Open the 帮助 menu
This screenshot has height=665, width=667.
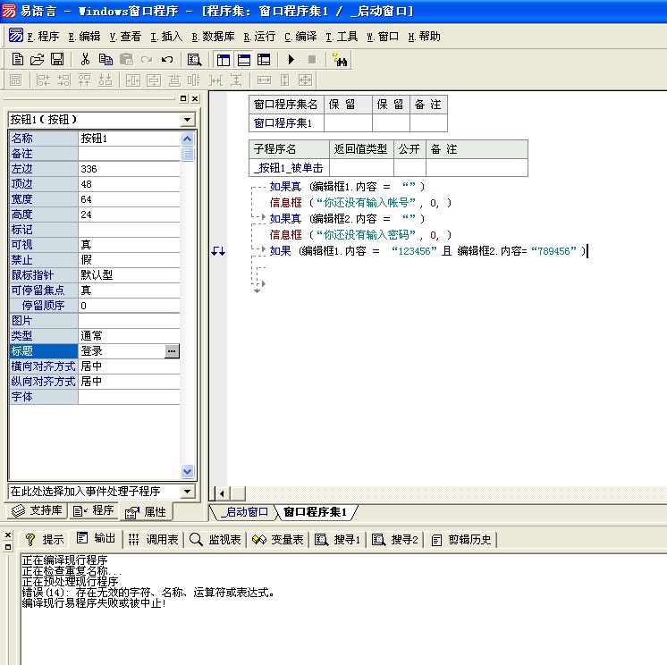[424, 37]
